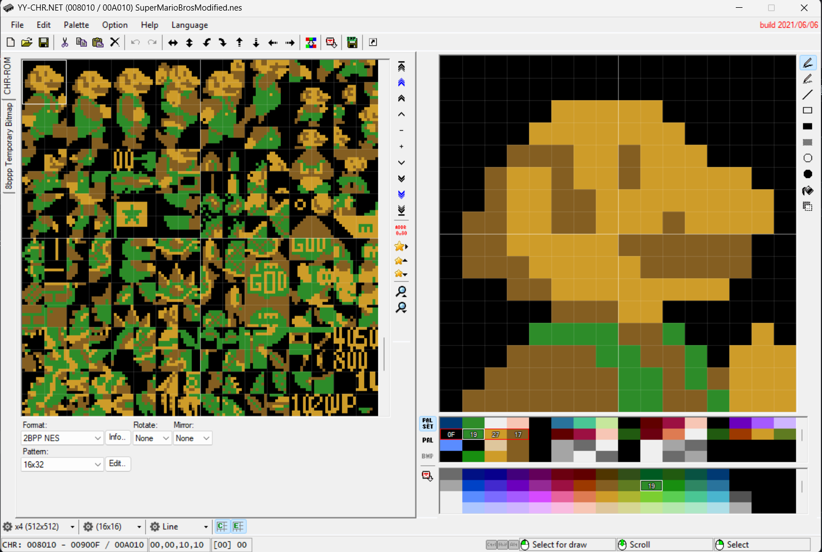Save the ROM with the floppy disk icon
This screenshot has width=822, height=552.
point(43,42)
